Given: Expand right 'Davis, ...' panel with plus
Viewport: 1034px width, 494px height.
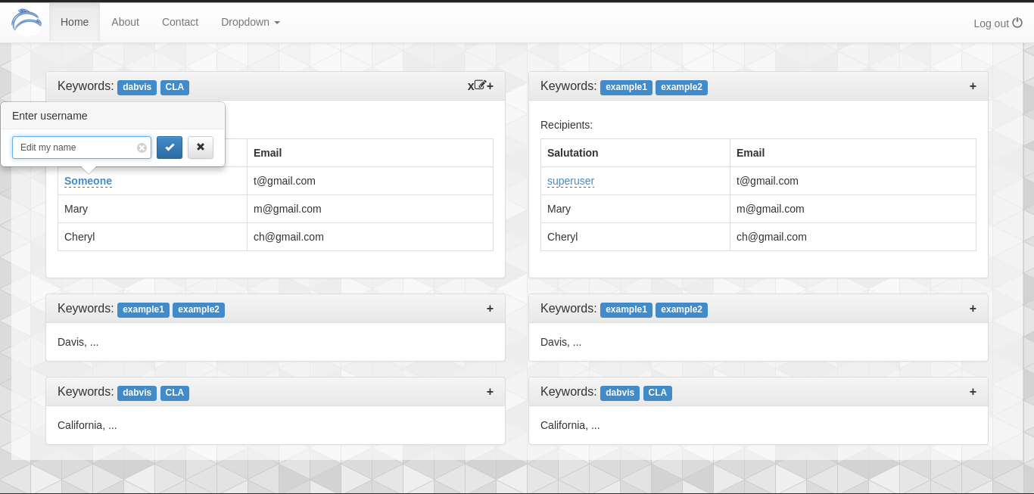Looking at the screenshot, I should [973, 309].
